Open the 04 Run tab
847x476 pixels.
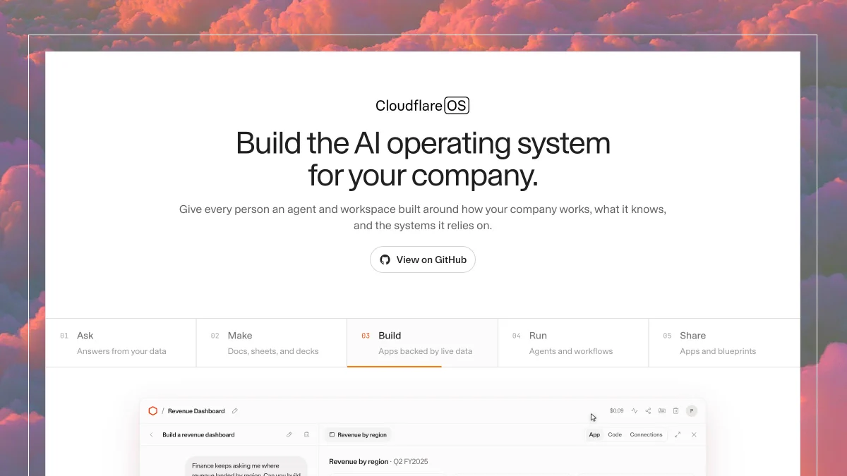[x=573, y=343]
